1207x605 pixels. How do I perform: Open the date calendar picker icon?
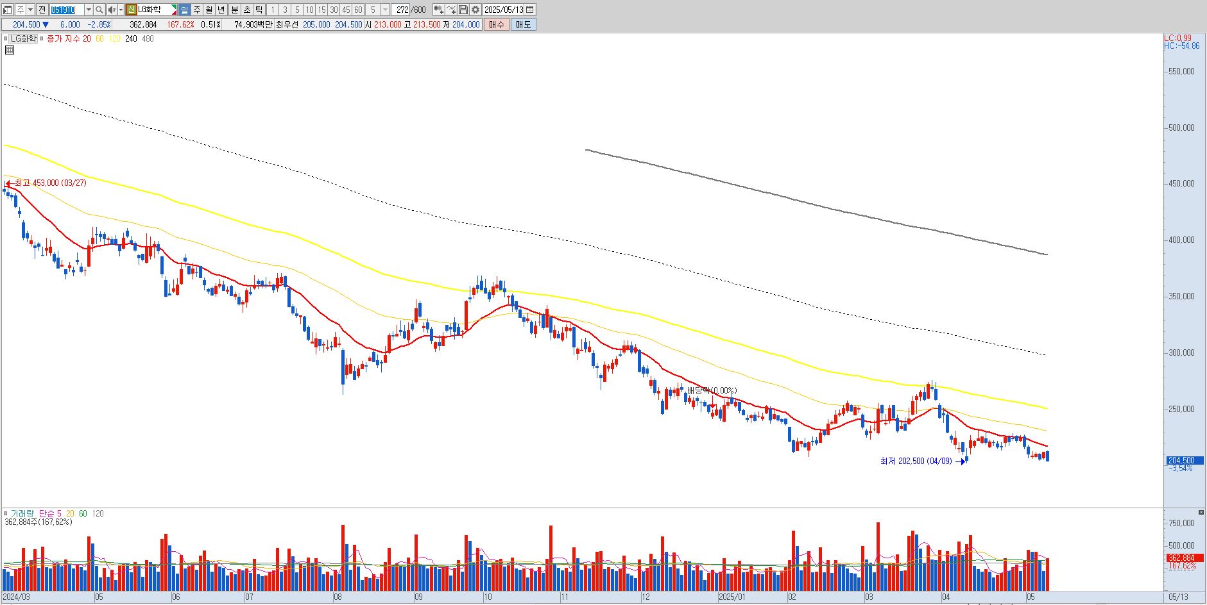[530, 10]
